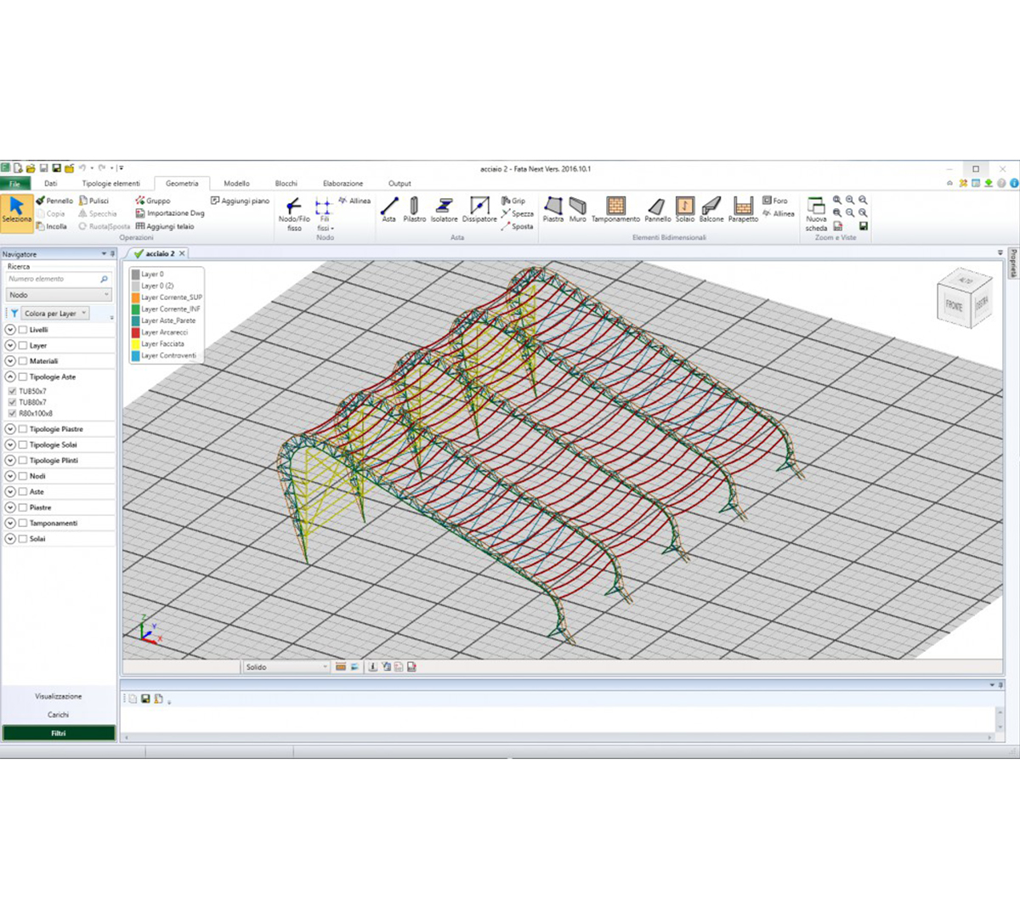
Task: Collapse the Tipologie Aste section
Action: (10, 377)
